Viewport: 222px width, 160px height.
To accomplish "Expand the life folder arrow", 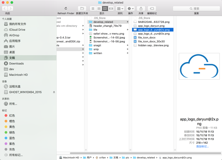I will [128, 30].
